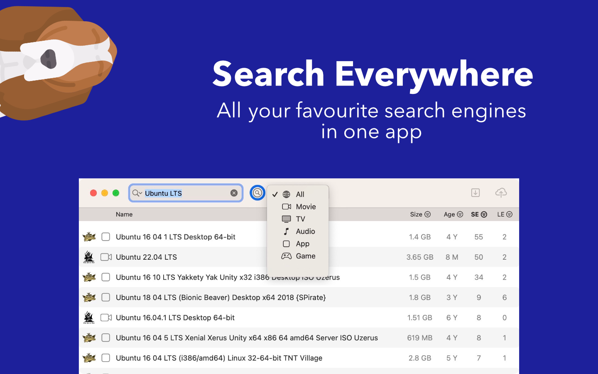Click source icon on Yakkety Yak row
The image size is (598, 374).
(89, 277)
